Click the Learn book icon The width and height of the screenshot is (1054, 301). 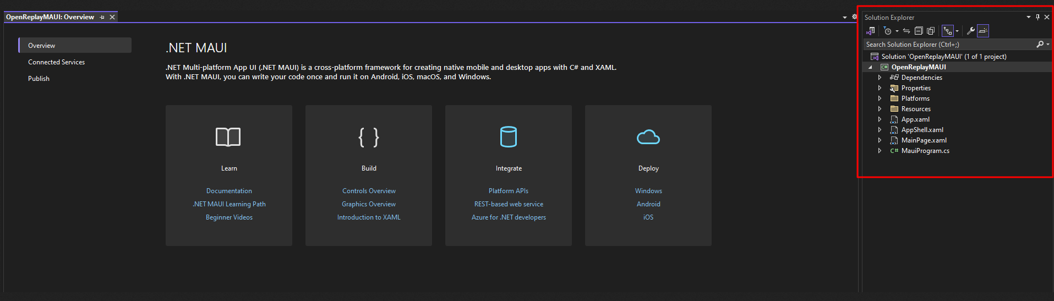tap(228, 137)
